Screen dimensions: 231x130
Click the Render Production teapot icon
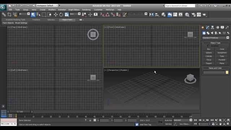(204, 14)
